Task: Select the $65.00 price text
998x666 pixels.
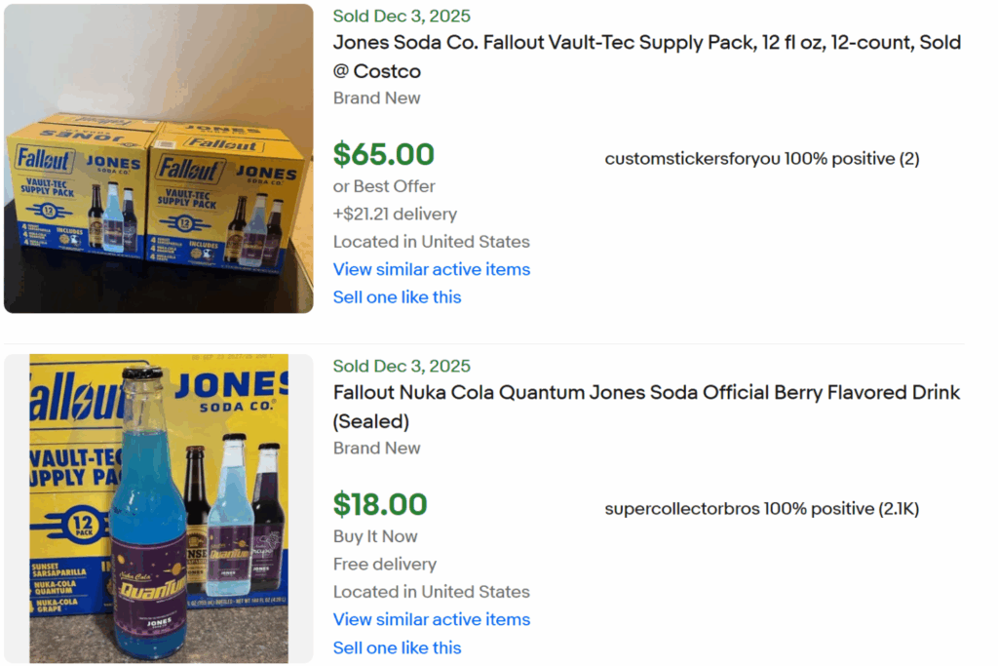Action: click(x=384, y=154)
